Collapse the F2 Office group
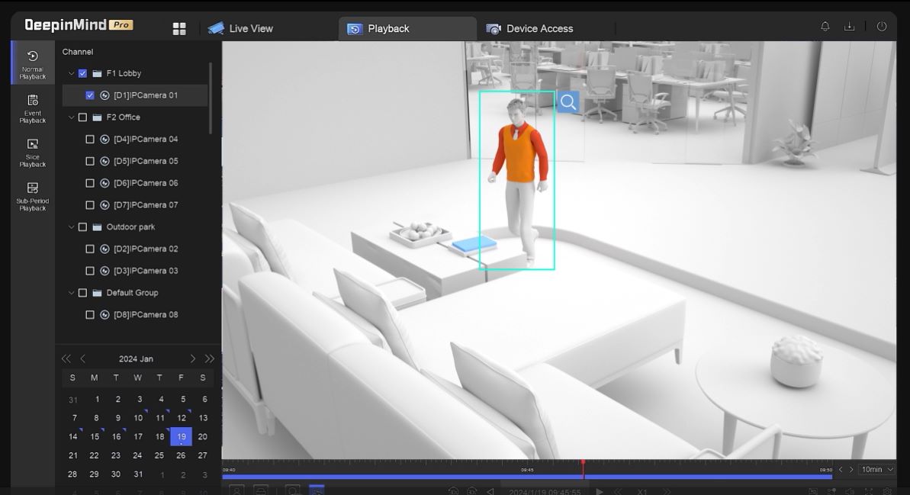Viewport: 910px width, 495px height. click(x=72, y=117)
